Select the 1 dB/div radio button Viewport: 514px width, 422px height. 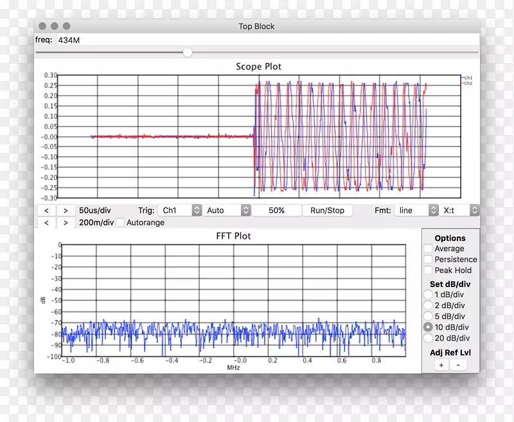pos(429,294)
